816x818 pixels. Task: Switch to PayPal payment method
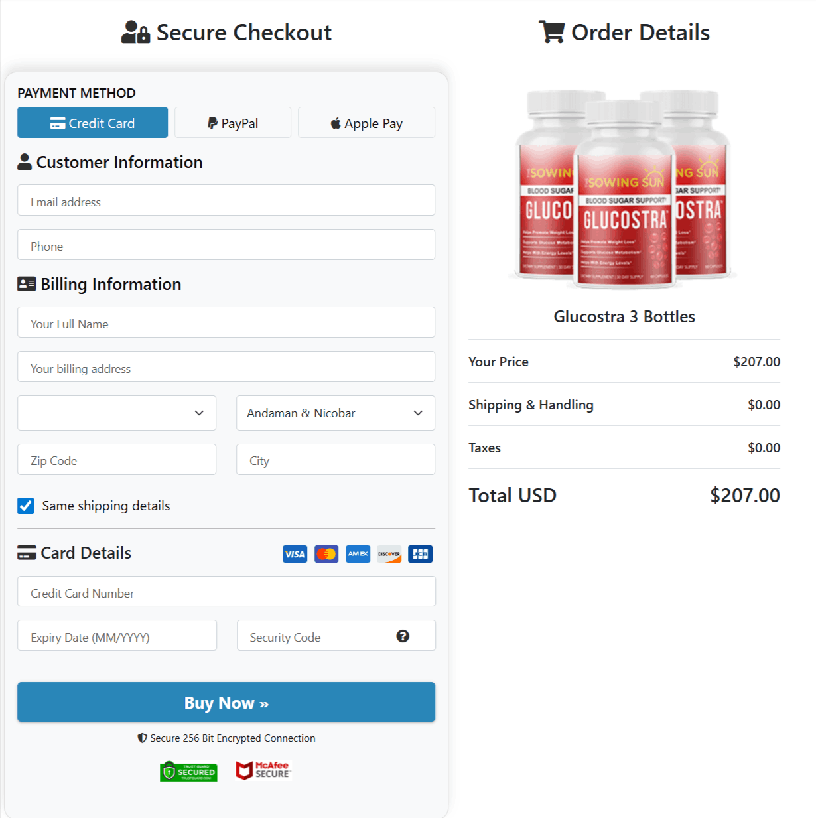(x=233, y=123)
